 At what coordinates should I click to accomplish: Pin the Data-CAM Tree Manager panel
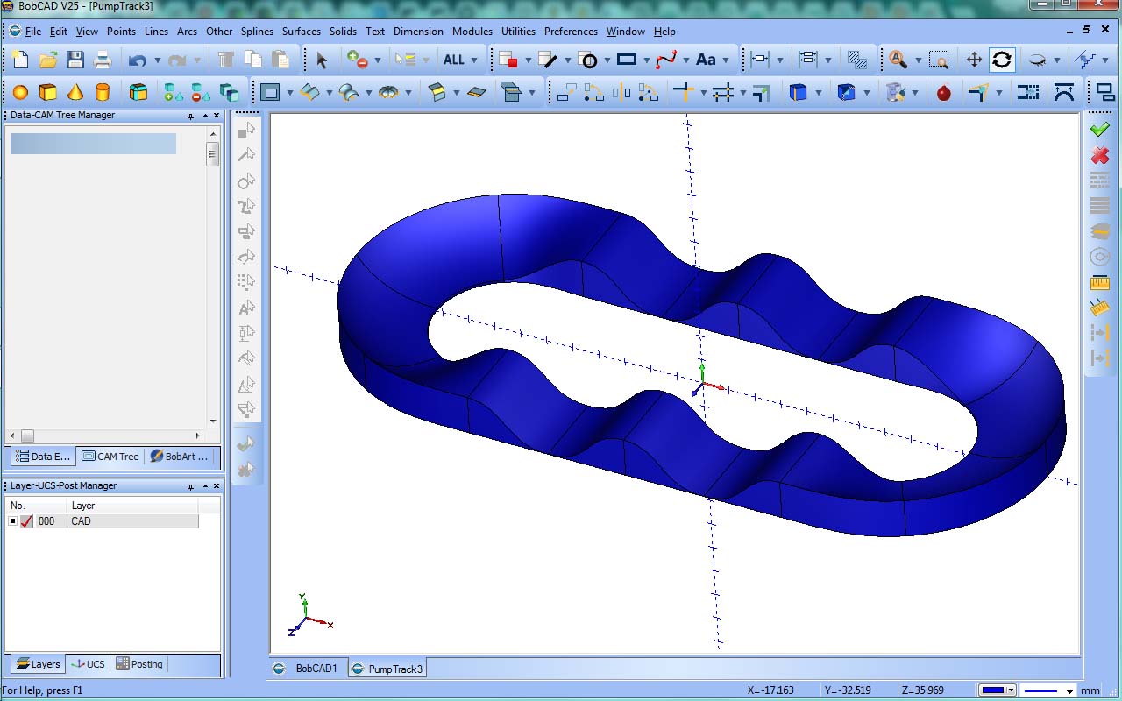click(x=191, y=116)
